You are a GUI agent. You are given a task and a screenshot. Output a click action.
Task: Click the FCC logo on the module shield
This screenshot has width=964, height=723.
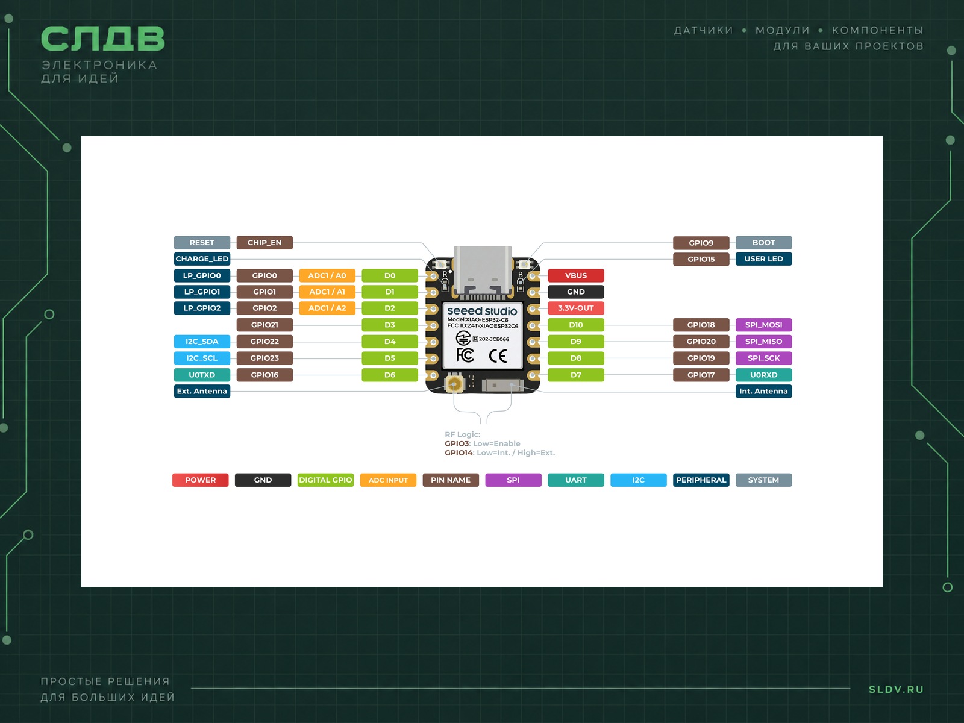click(x=465, y=355)
